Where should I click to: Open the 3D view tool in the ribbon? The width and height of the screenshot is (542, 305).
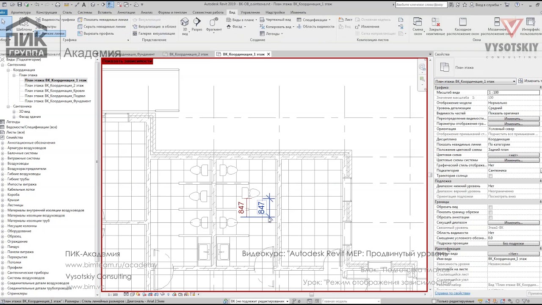(x=185, y=25)
